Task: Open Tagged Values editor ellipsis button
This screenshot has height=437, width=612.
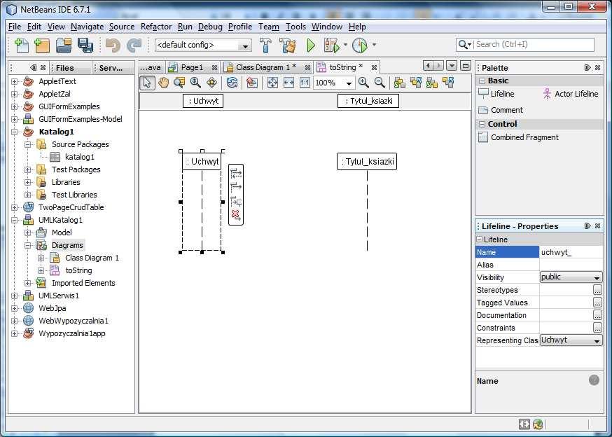Action: (x=597, y=303)
